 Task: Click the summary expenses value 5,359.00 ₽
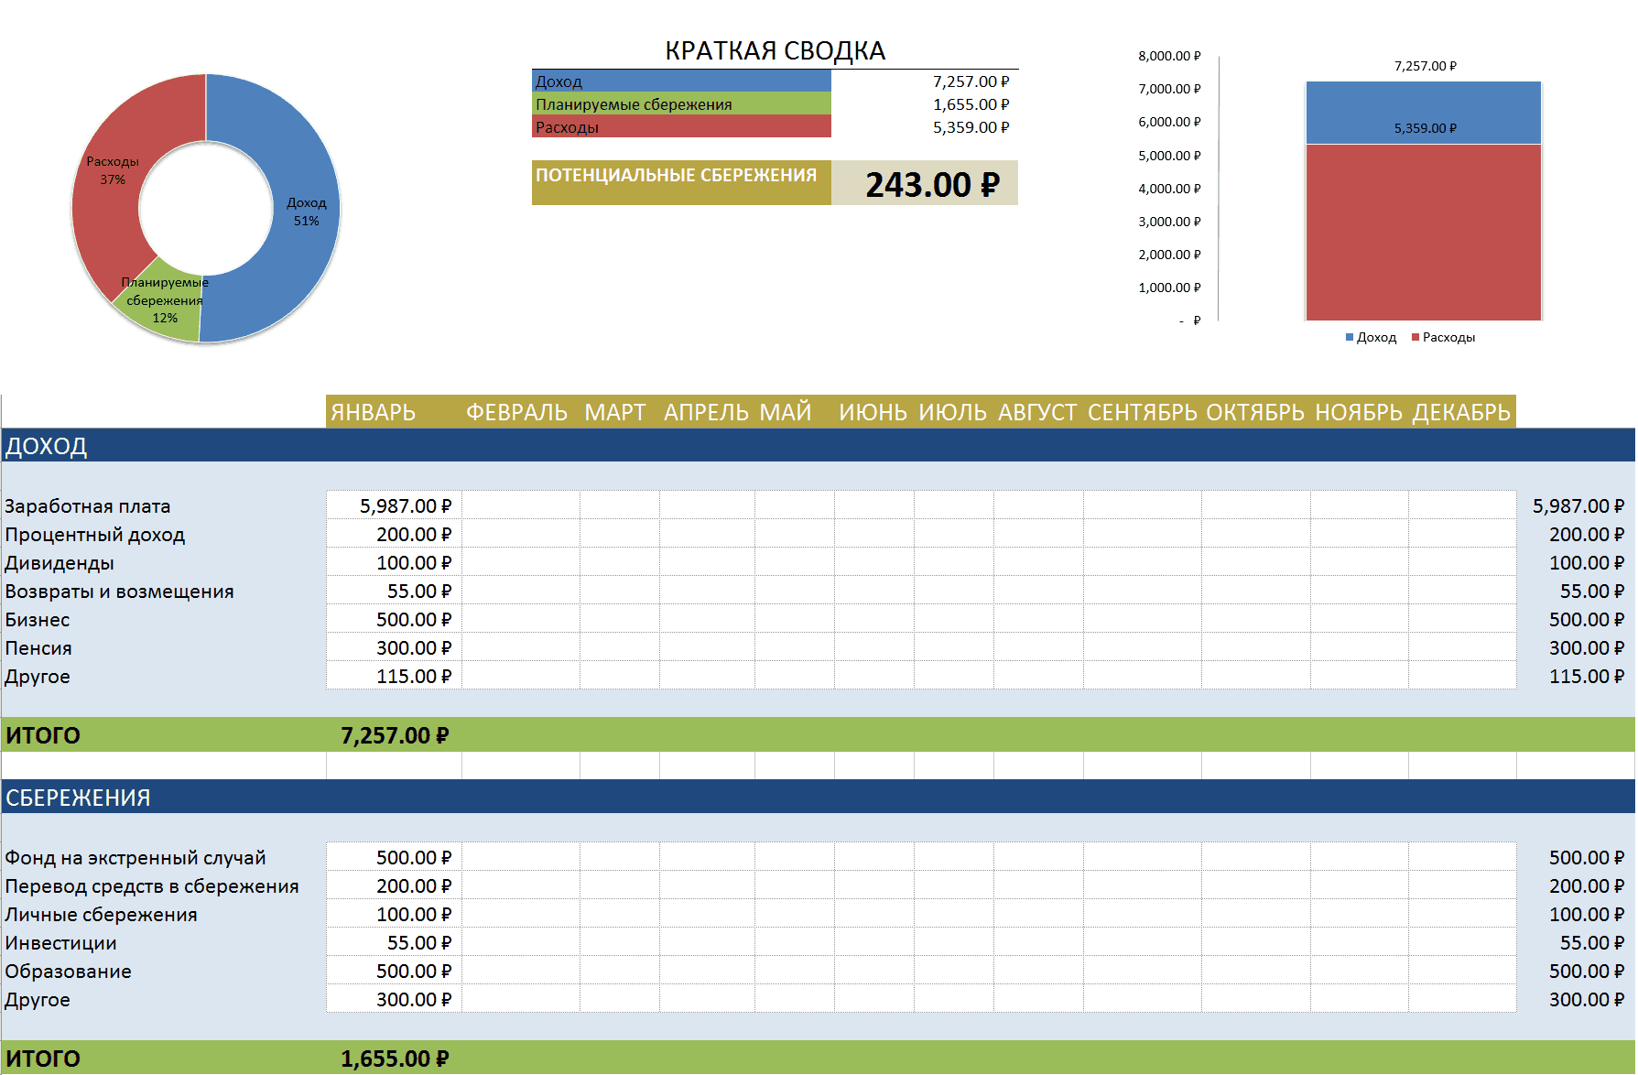(x=971, y=127)
